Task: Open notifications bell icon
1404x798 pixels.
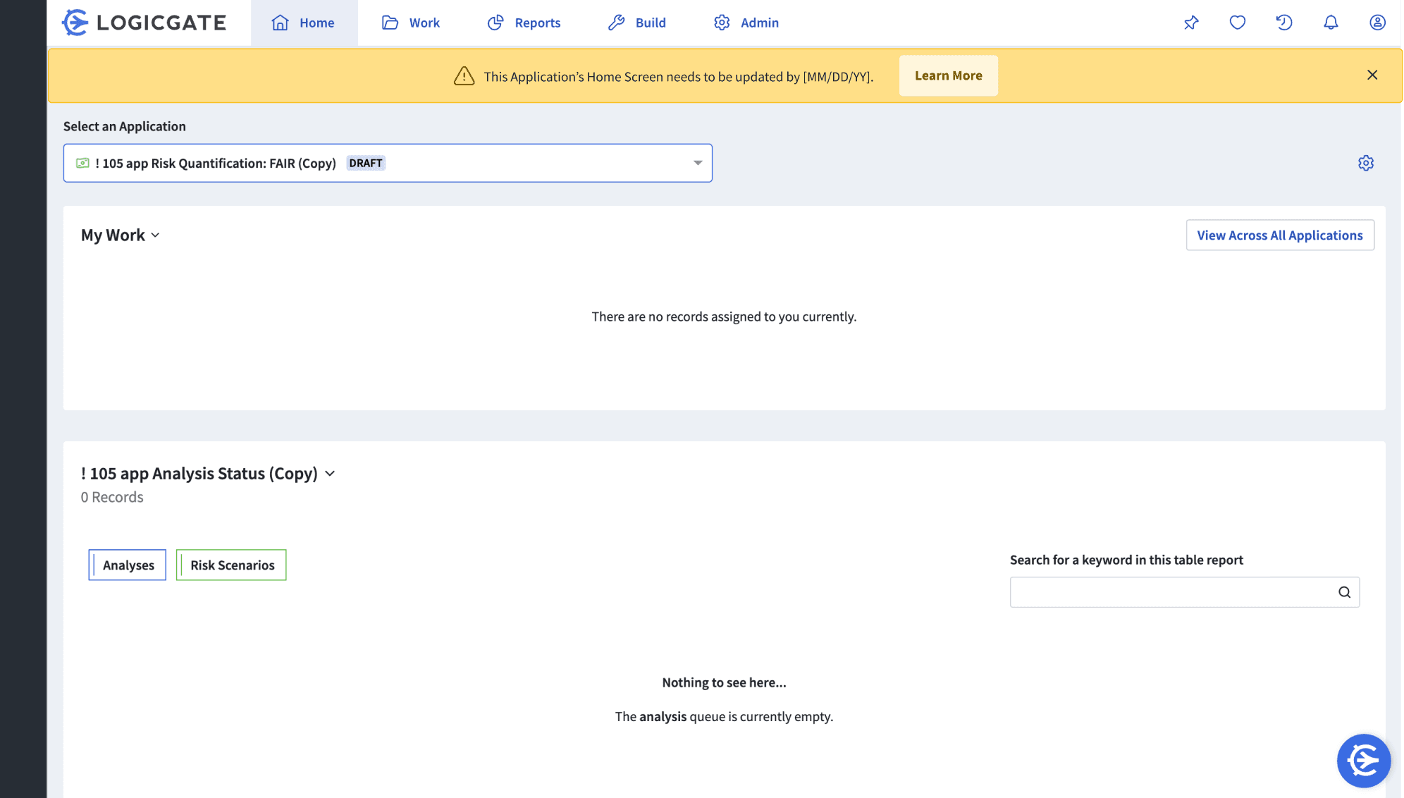Action: click(1331, 23)
